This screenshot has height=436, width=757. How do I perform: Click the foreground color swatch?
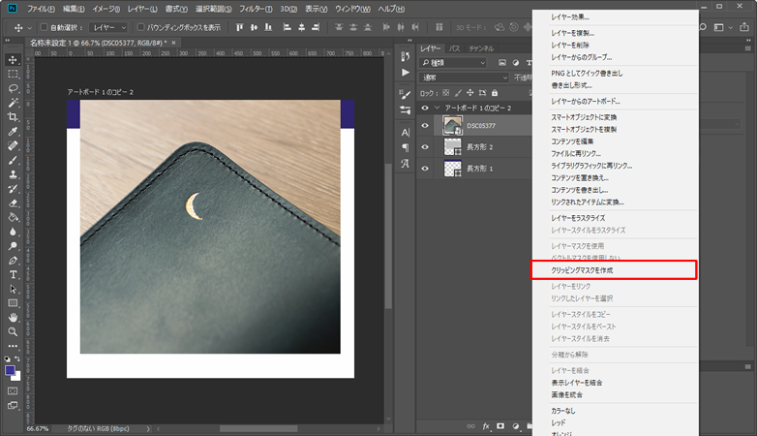10,370
